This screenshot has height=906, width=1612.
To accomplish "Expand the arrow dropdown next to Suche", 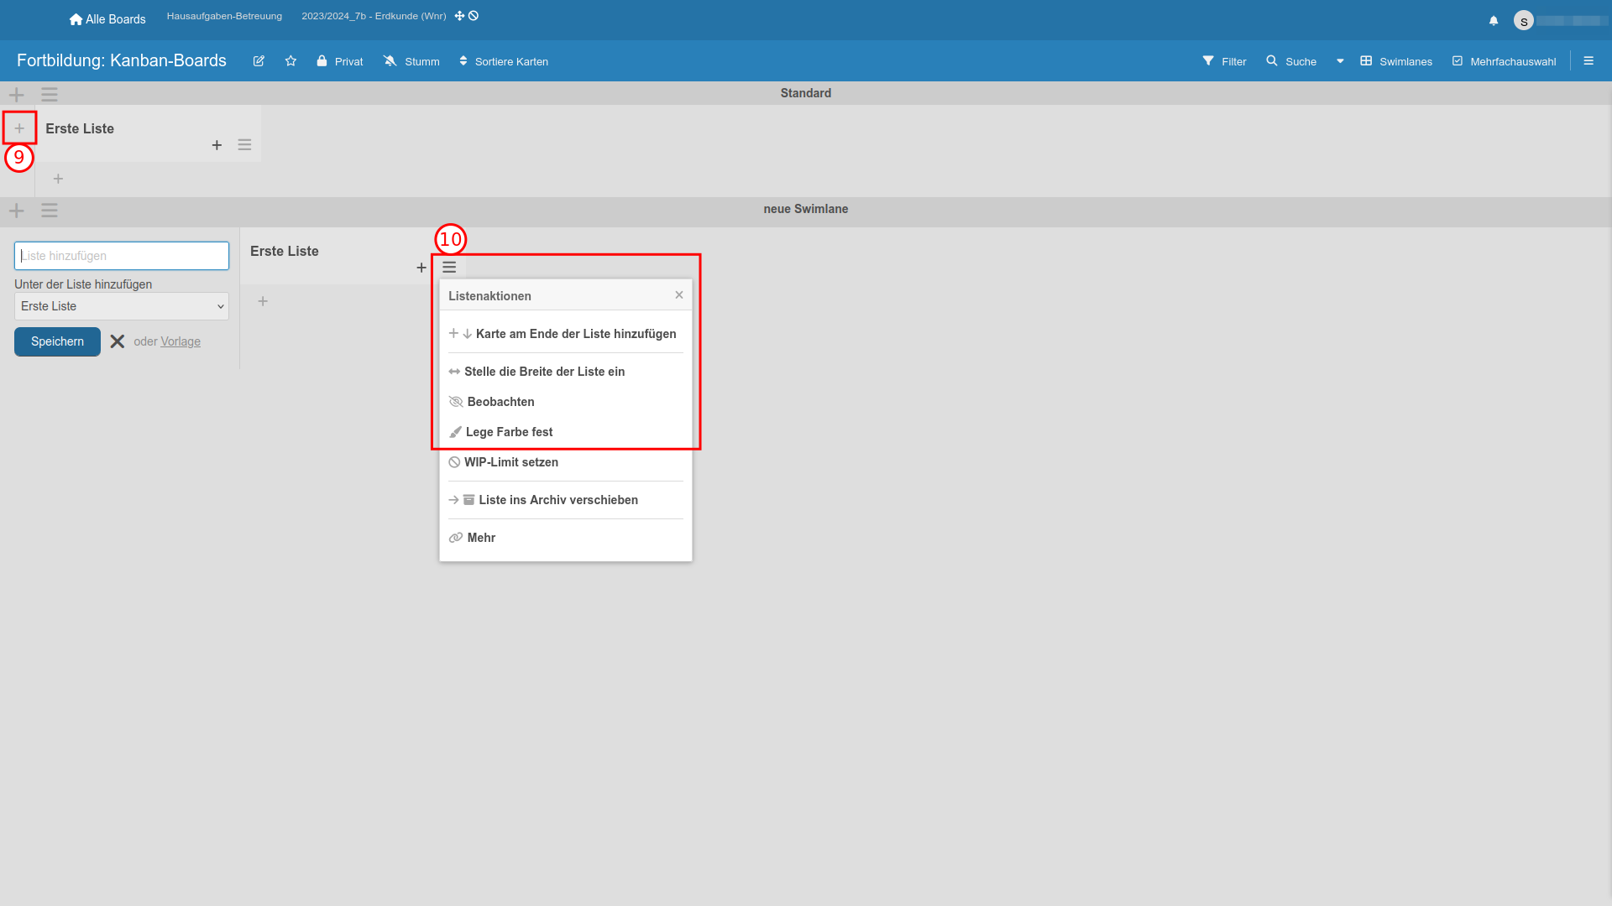I will 1340,61.
